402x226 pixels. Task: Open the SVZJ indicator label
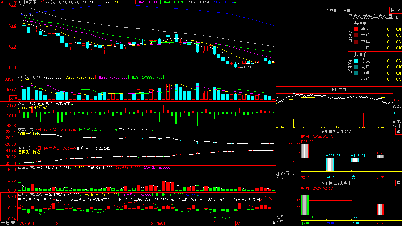22,103
